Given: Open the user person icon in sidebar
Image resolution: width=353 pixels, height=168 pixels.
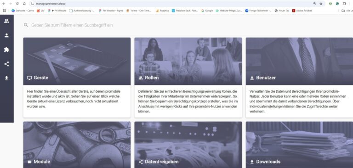Looking at the screenshot, I should click(x=6, y=35).
